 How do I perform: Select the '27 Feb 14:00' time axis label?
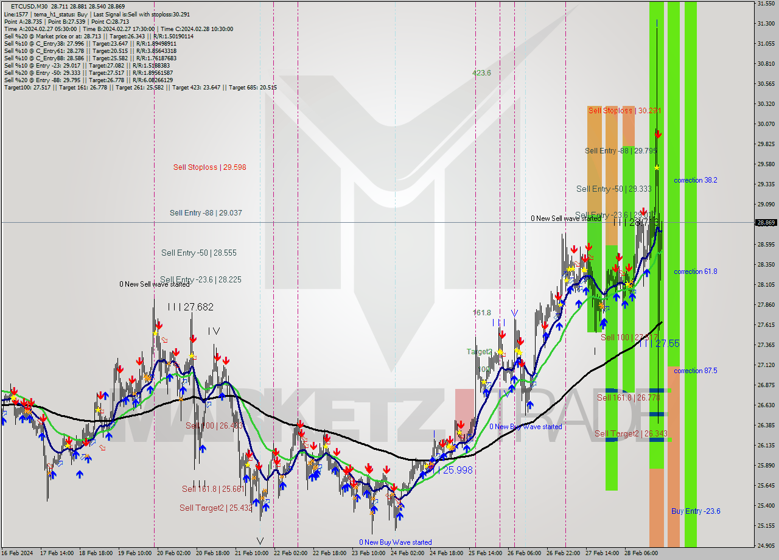[x=602, y=553]
